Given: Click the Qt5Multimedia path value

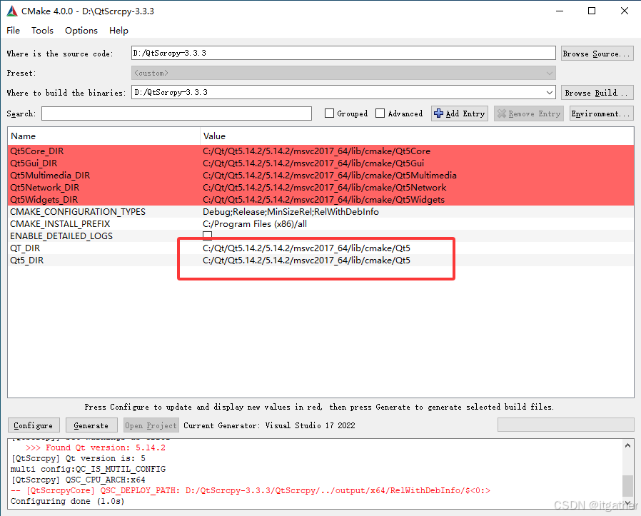Looking at the screenshot, I should click(x=330, y=176).
